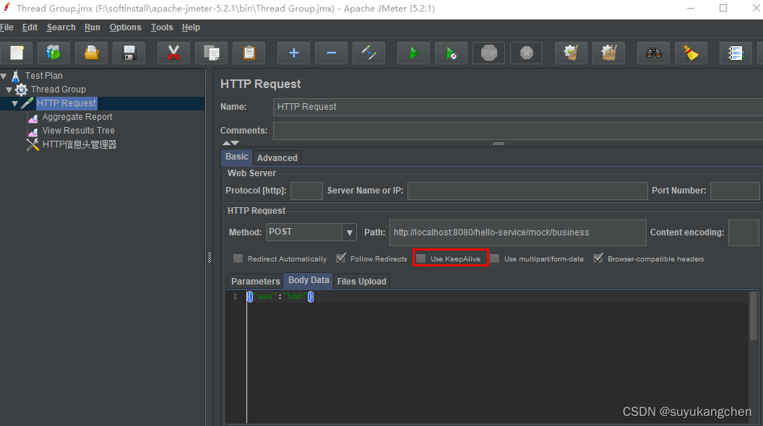Select Aggregate Report in the tree
Image resolution: width=763 pixels, height=426 pixels.
click(77, 117)
